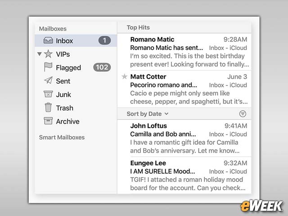288x216 pixels.
Task: Click the Inbox unread badge showing 1
Action: click(104, 40)
